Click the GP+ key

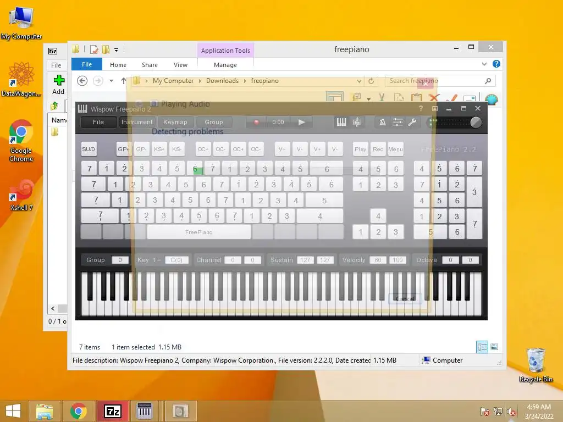(123, 149)
